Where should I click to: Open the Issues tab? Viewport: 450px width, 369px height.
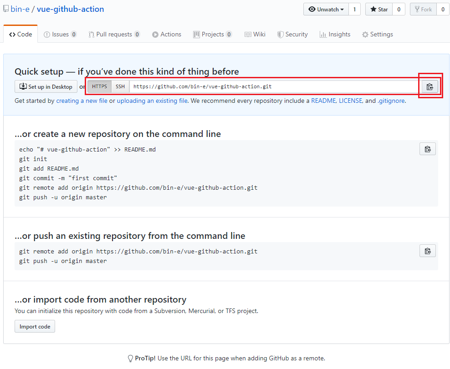tap(60, 34)
